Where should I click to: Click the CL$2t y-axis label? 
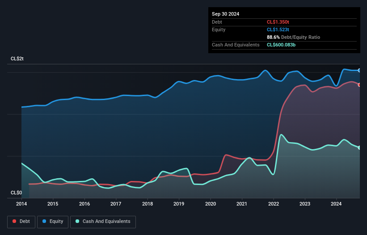(x=17, y=59)
